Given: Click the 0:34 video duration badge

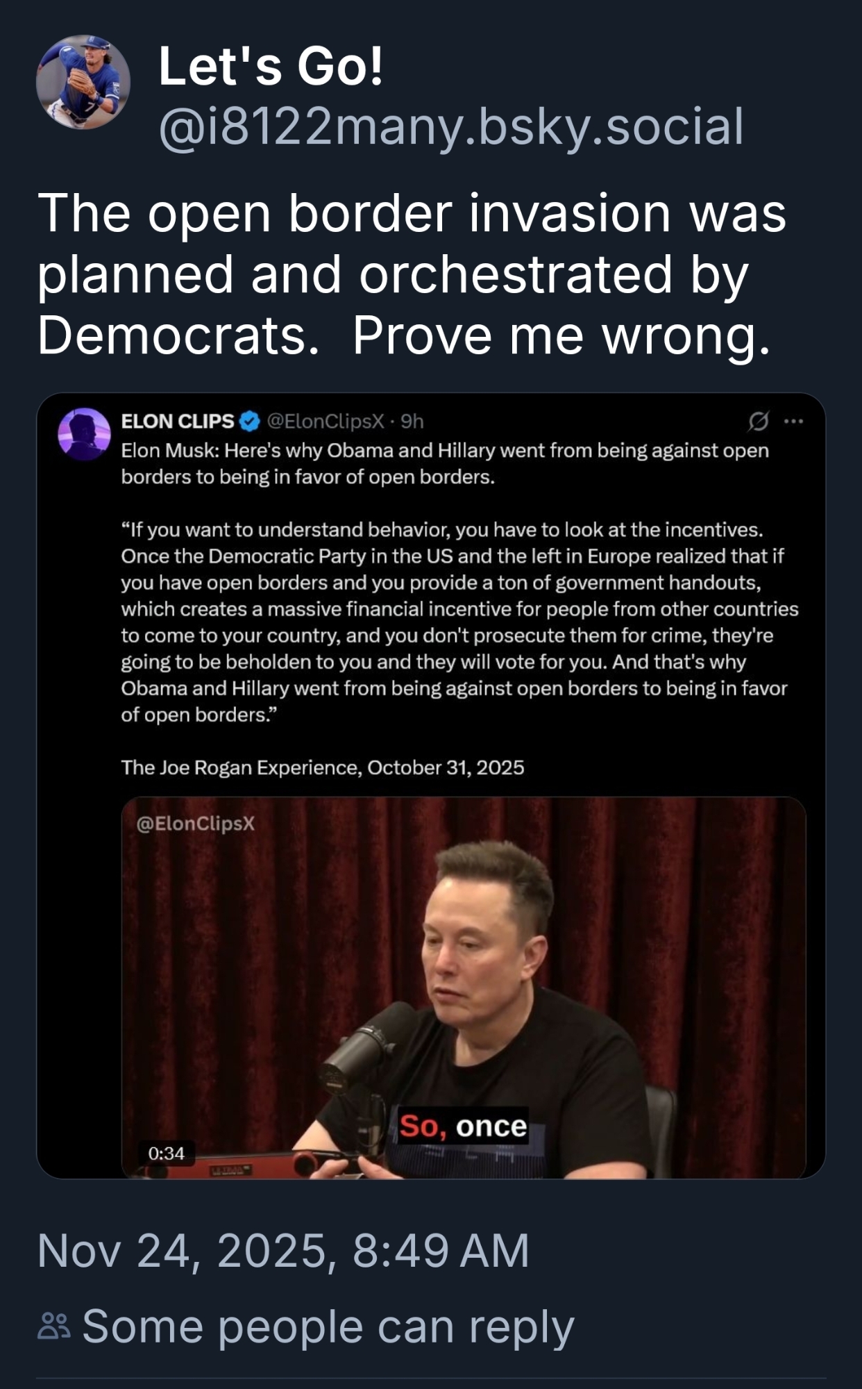Looking at the screenshot, I should [x=167, y=1153].
